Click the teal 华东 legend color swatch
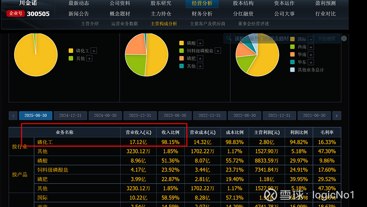367x207 pixels. (292, 62)
